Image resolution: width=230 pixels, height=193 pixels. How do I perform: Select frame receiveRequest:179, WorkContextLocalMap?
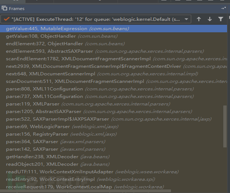coord(114,187)
